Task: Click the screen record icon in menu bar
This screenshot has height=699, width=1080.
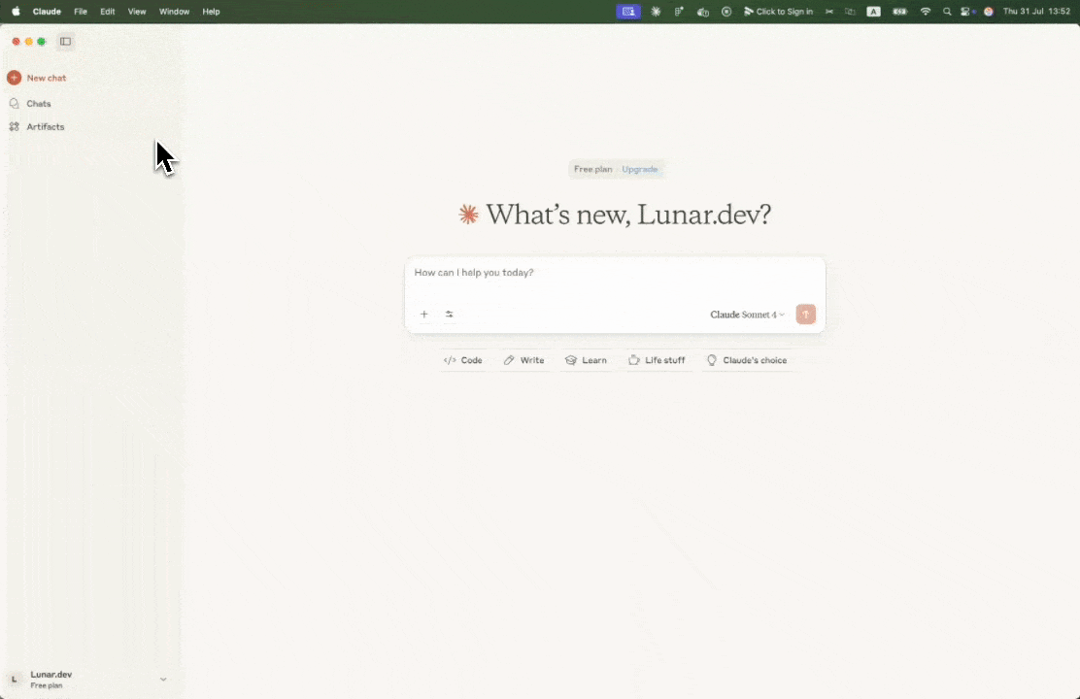Action: 726,12
